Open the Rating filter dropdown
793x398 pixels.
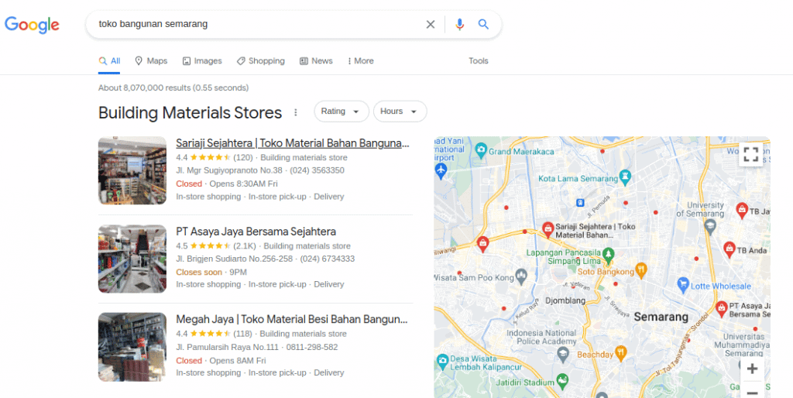341,112
